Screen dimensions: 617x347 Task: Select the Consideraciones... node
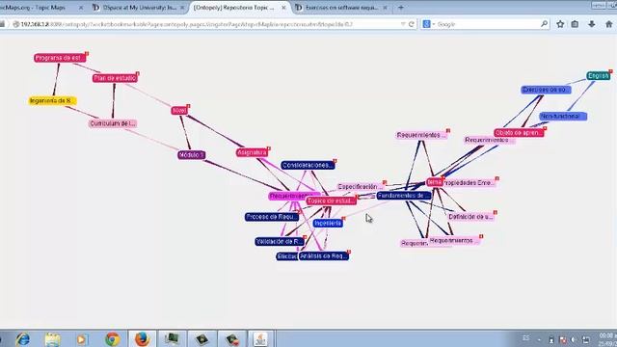coord(308,165)
